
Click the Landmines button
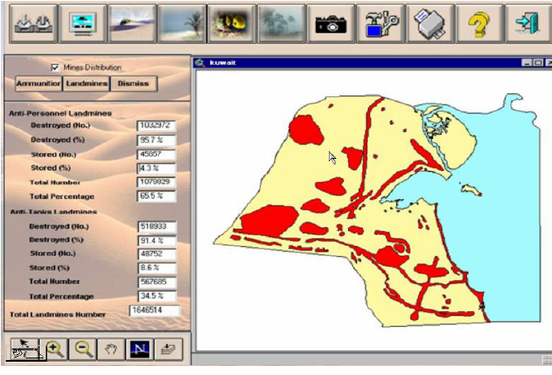[87, 84]
